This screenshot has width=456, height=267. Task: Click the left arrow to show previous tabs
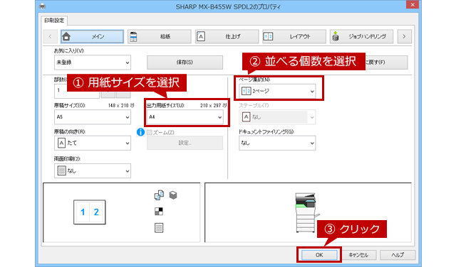pos(50,36)
